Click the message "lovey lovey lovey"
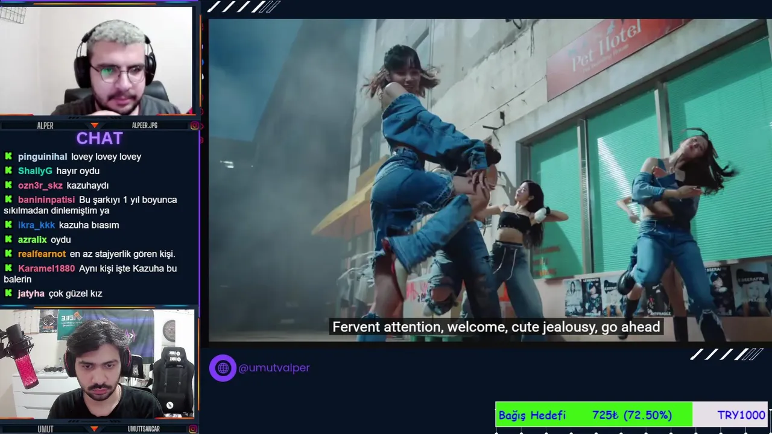The image size is (772, 434). click(106, 157)
